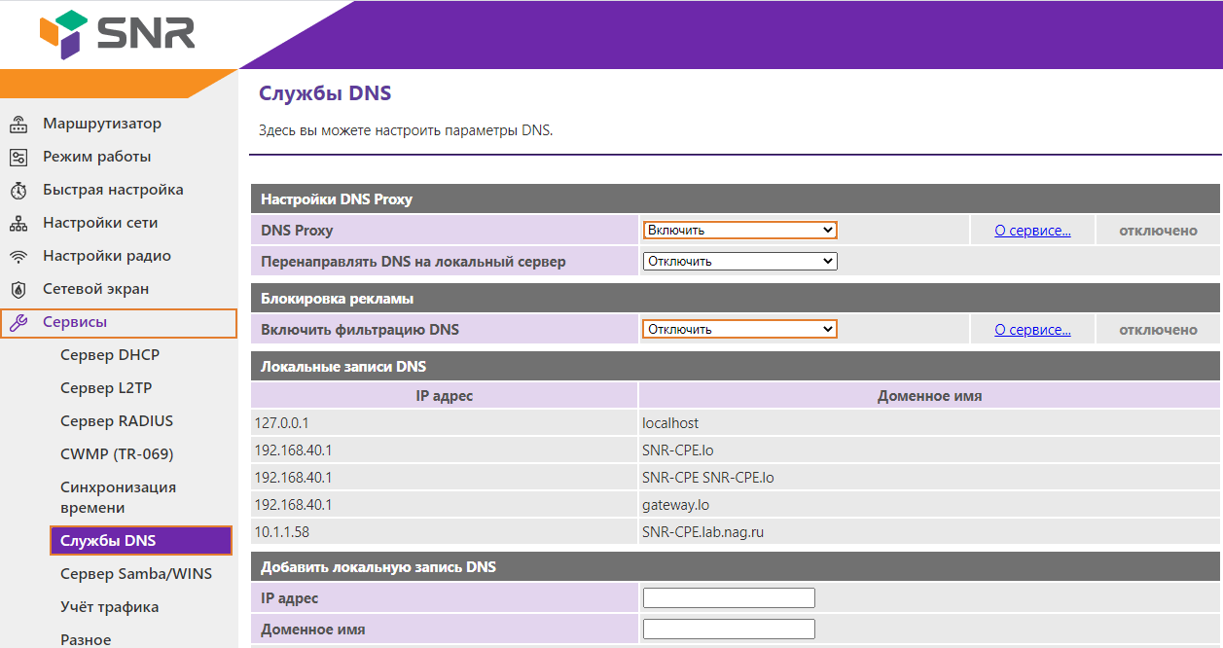Go to Сервер Samba/WINS page
Screen dimensions: 1223x648
click(x=136, y=574)
